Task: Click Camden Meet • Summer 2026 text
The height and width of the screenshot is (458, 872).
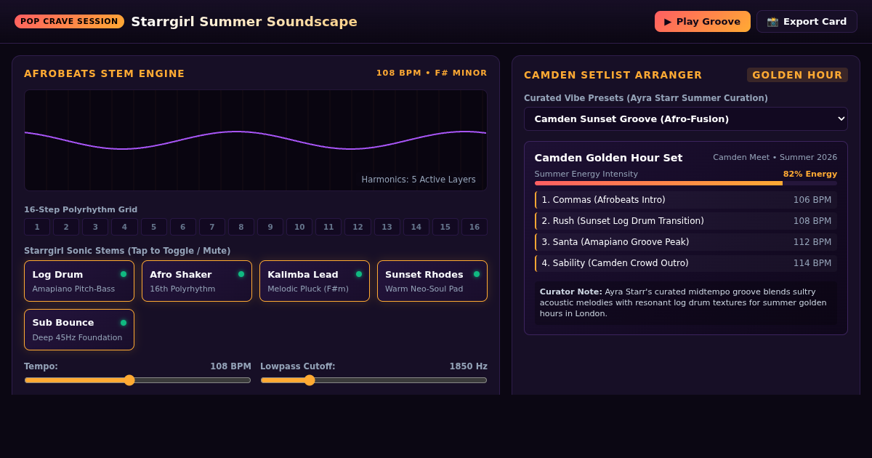Action: coord(775,157)
